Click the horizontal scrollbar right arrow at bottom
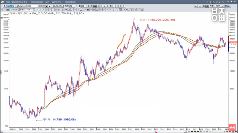 tap(185, 131)
